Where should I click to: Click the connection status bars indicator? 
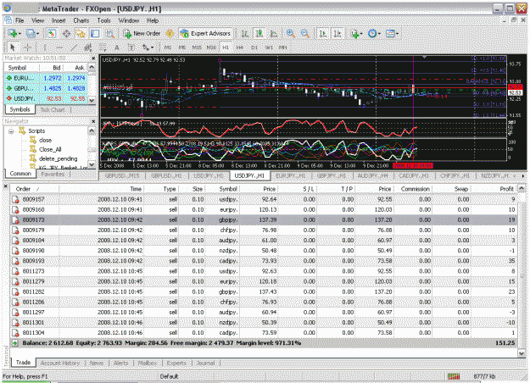[x=454, y=376]
